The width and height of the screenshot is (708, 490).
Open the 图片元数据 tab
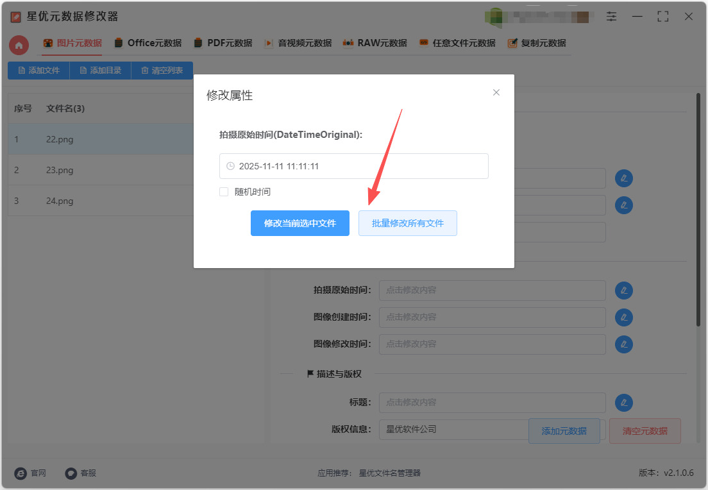click(72, 44)
